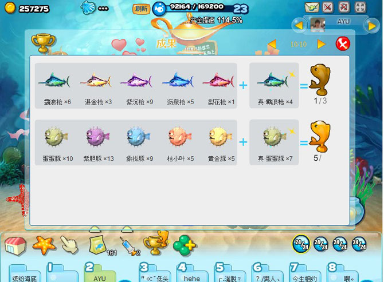The width and height of the screenshot is (384, 282).
Task: Click the gold fish trophy in pufferfish row
Action: tap(320, 136)
